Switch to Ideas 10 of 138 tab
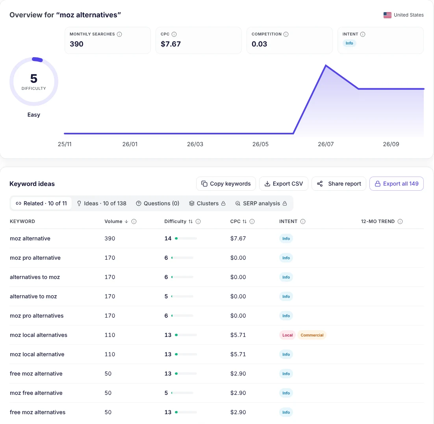Image resolution: width=434 pixels, height=424 pixels. click(x=101, y=203)
